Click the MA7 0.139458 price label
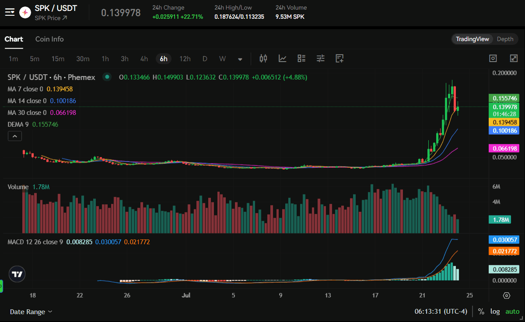This screenshot has width=525, height=322. tap(505, 122)
